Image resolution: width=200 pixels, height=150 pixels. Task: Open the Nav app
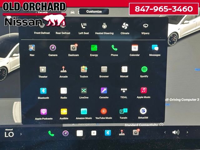(x=32, y=48)
